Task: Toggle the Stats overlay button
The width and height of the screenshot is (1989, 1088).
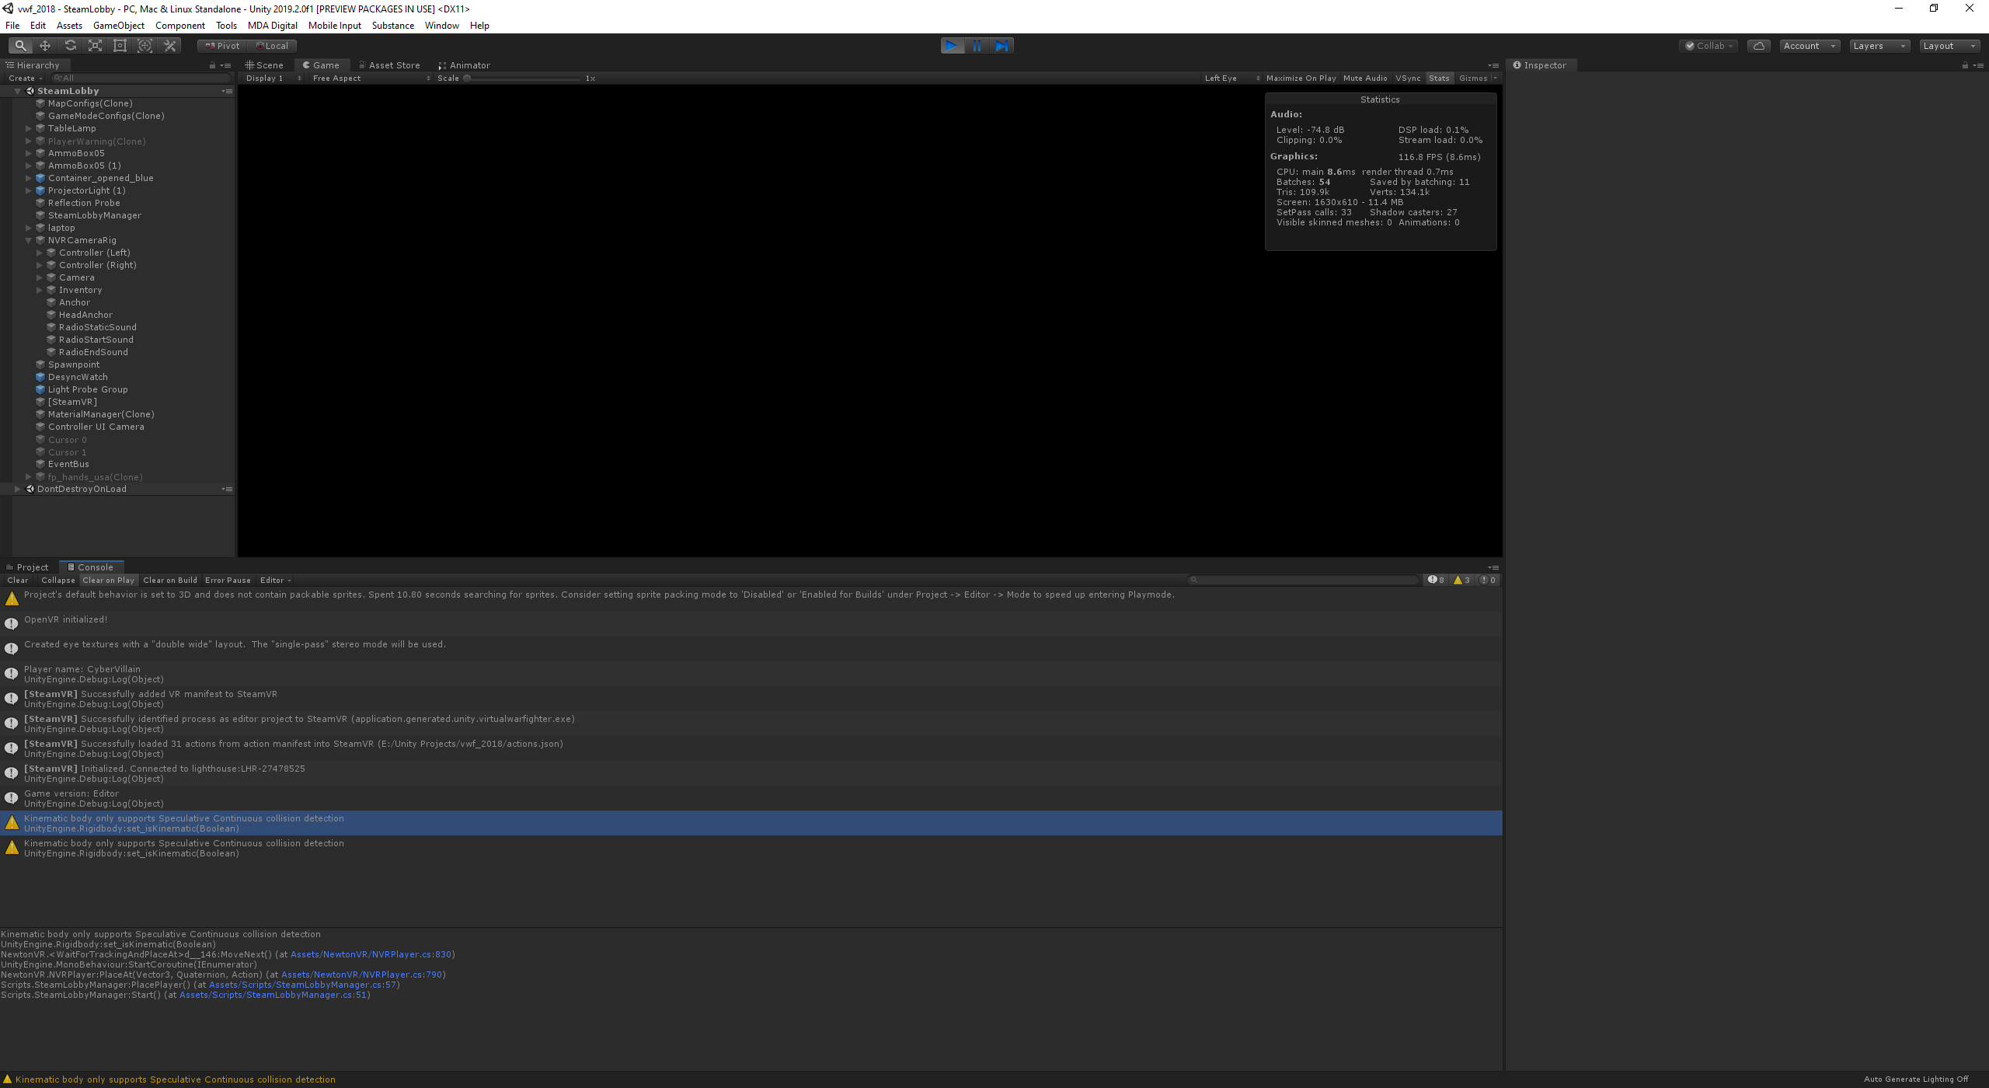Action: tap(1438, 78)
